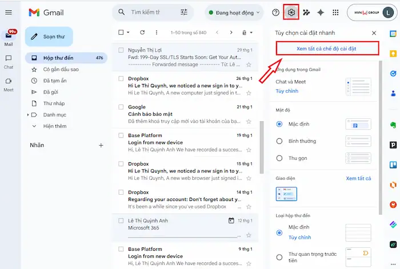
Task: Open the Đã gửi folder
Action: pyautogui.click(x=51, y=92)
